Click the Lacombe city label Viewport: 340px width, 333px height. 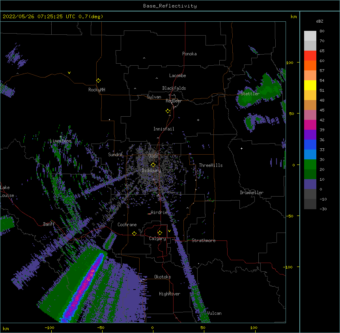pyautogui.click(x=177, y=76)
